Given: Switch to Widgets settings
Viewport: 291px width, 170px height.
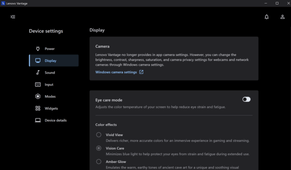Looking at the screenshot, I should tap(54, 108).
